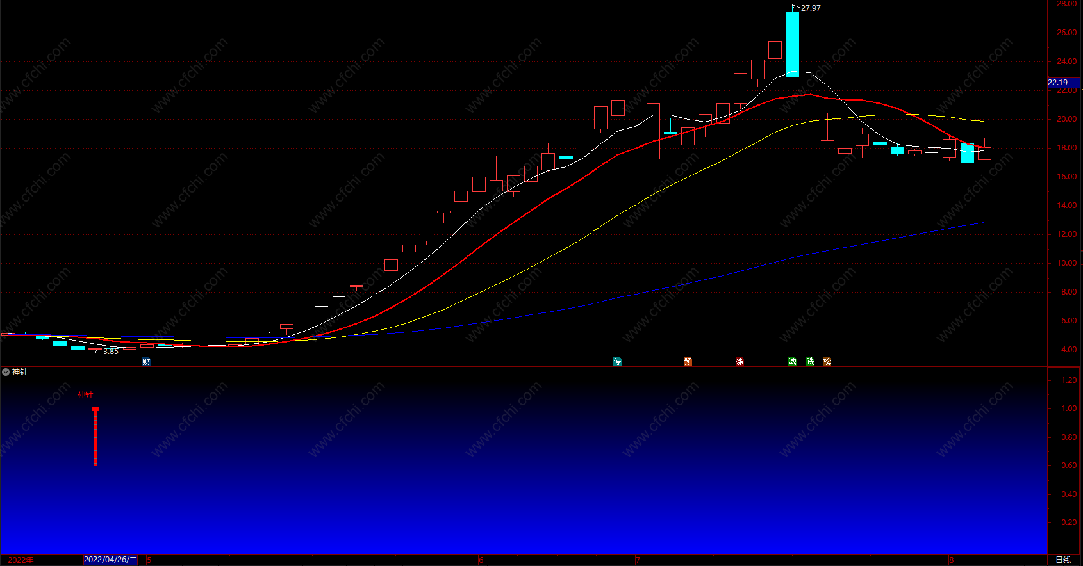The height and width of the screenshot is (566, 1083).
Task: Click the 财 financial report marker
Action: click(x=147, y=362)
